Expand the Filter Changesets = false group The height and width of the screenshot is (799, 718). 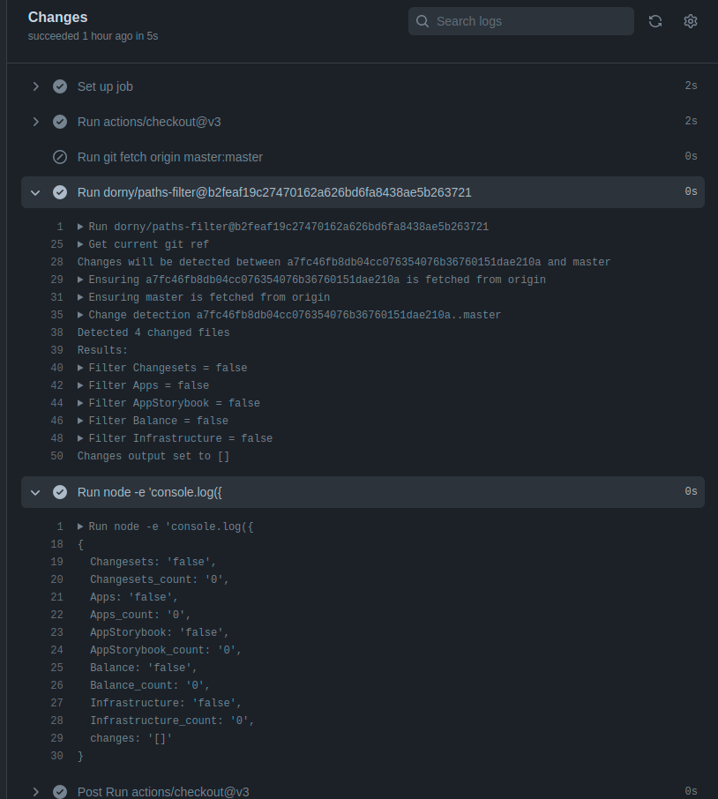click(x=162, y=368)
